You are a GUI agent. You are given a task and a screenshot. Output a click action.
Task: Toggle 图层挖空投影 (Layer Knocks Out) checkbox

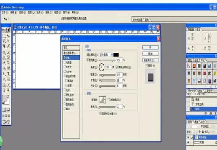click(101, 113)
